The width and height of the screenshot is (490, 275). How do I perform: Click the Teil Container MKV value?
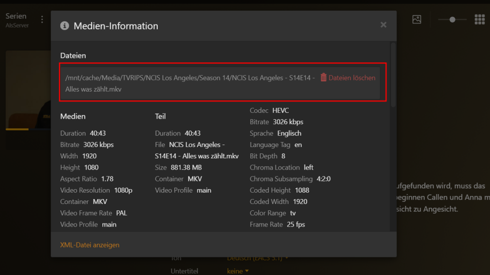tap(195, 179)
